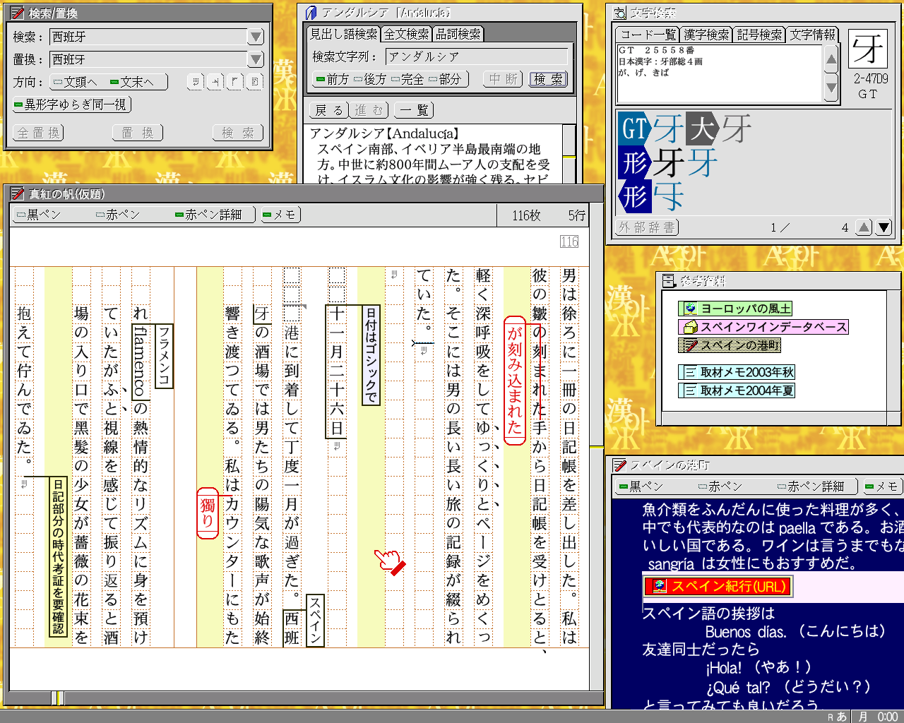Click the スペインの港町 pen document icon
Viewport: 904px width, 723px height.
tap(690, 345)
